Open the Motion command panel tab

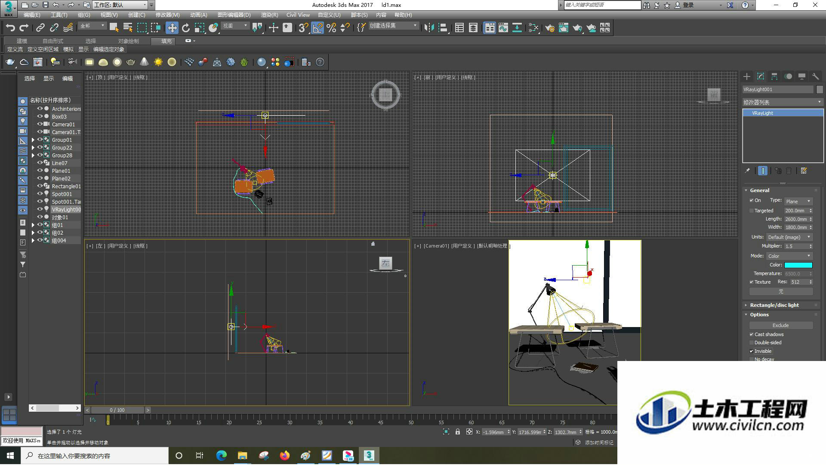point(788,76)
